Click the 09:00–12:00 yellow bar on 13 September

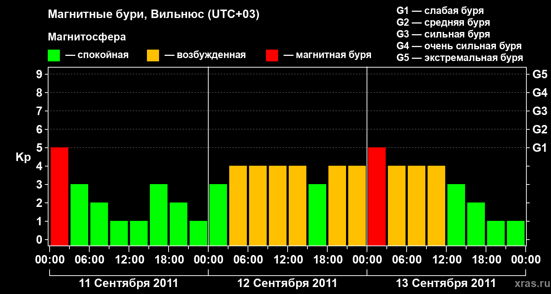click(x=436, y=206)
